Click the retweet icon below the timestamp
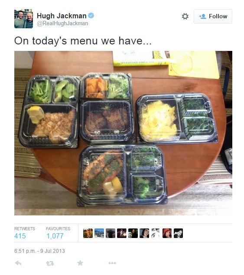The height and width of the screenshot is (275, 244). [x=50, y=263]
